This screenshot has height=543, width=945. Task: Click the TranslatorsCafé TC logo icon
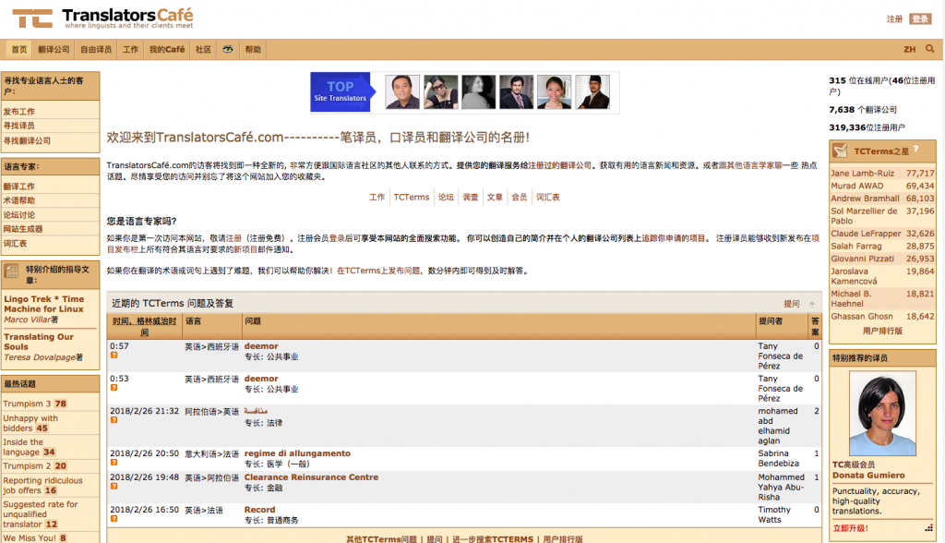(32, 18)
